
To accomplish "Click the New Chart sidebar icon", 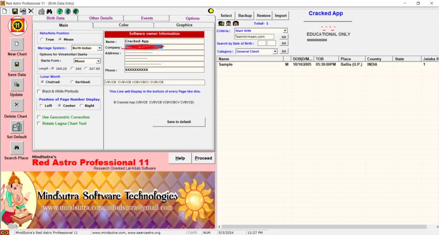I will [17, 44].
